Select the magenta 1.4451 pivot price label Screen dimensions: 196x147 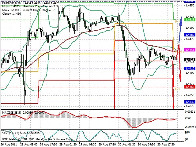190,50
